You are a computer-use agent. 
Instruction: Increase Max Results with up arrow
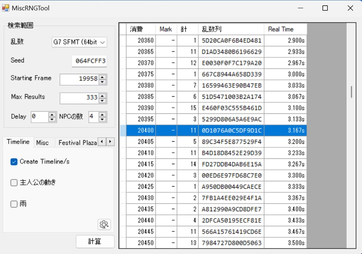coord(103,96)
